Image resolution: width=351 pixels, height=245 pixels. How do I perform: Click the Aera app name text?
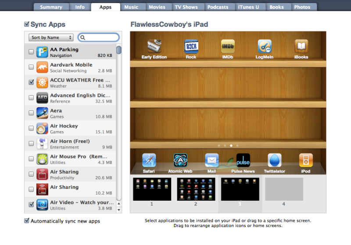56,110
